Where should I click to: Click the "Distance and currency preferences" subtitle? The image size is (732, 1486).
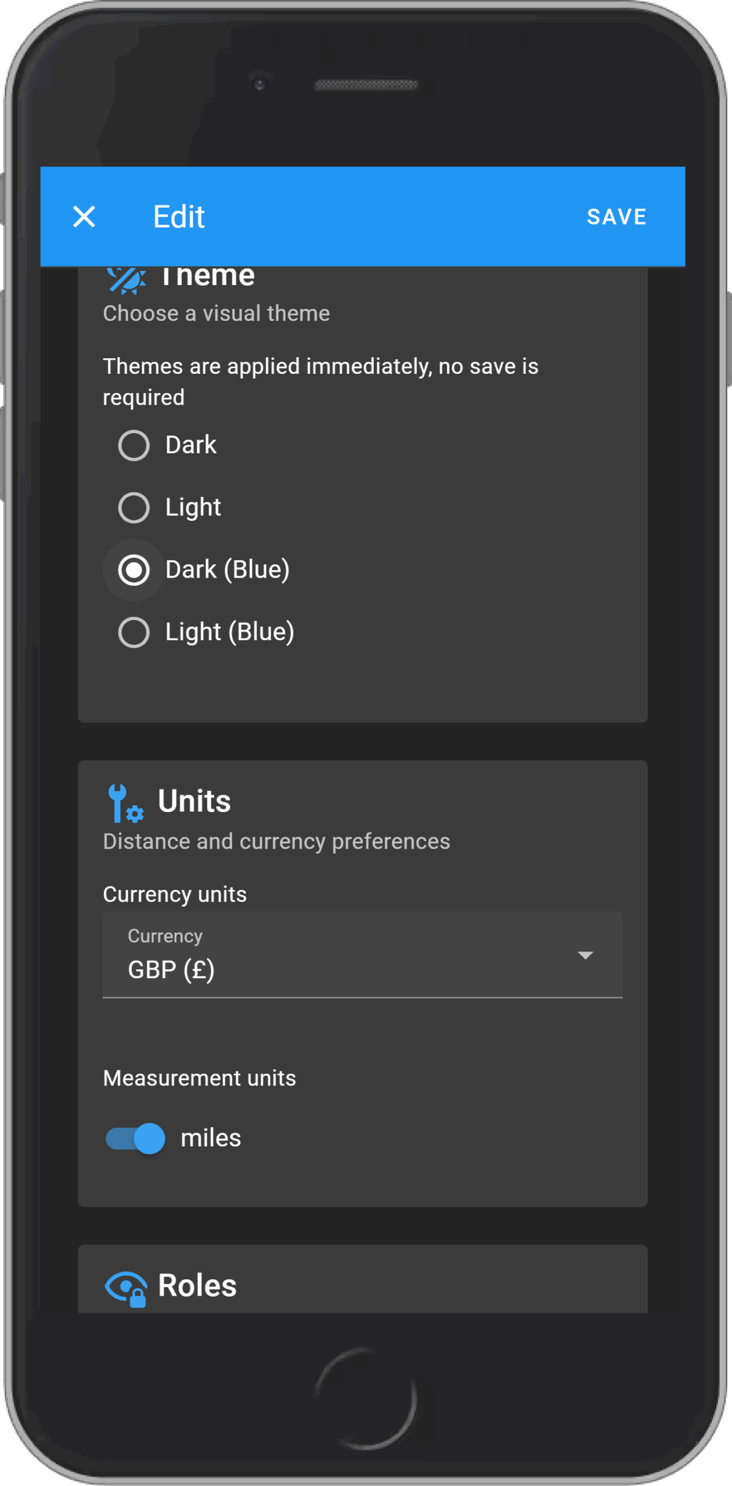pyautogui.click(x=276, y=842)
